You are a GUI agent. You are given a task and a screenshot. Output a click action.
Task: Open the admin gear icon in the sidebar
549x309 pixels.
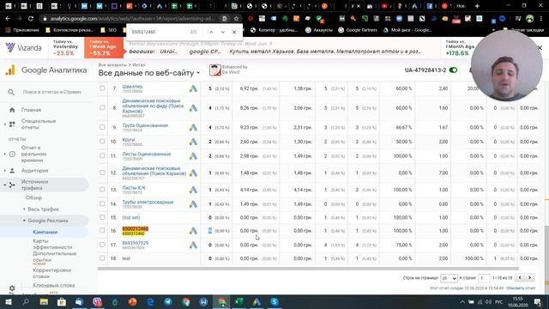12,288
